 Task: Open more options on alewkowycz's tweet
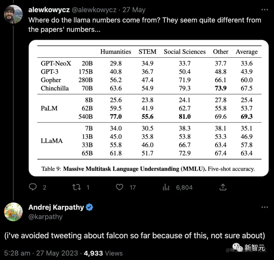pos(265,10)
